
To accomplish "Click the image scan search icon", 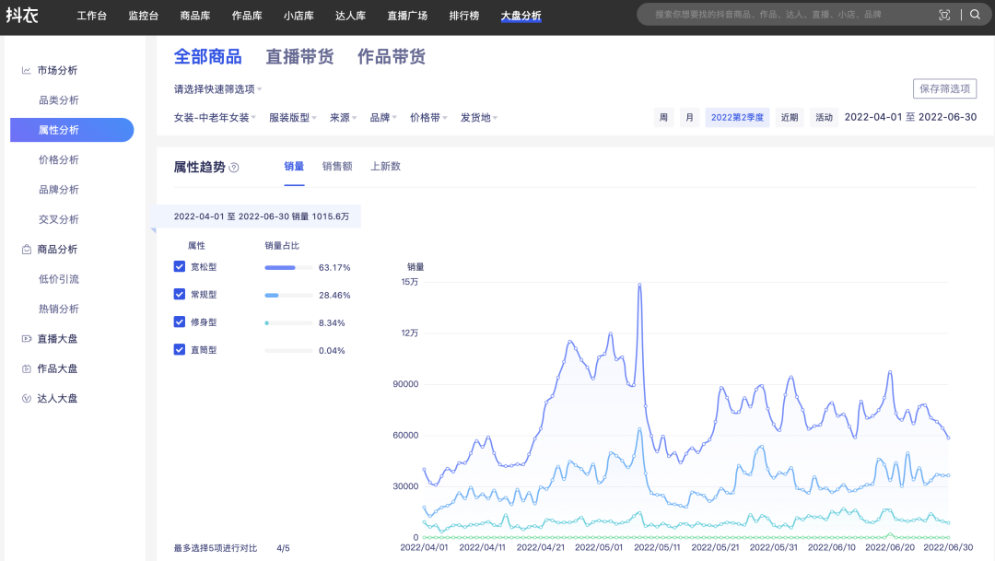I will pos(944,15).
